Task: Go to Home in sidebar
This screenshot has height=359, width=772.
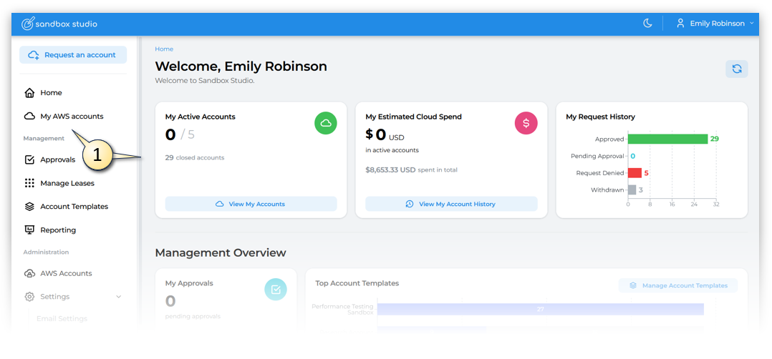Action: pyautogui.click(x=51, y=93)
